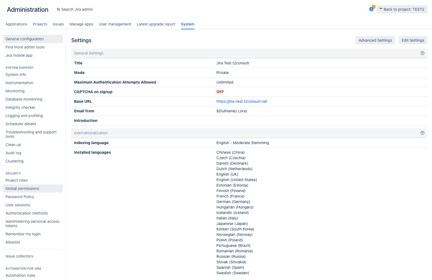Click Back to project: TEST2 button
The image size is (432, 280).
click(402, 9)
